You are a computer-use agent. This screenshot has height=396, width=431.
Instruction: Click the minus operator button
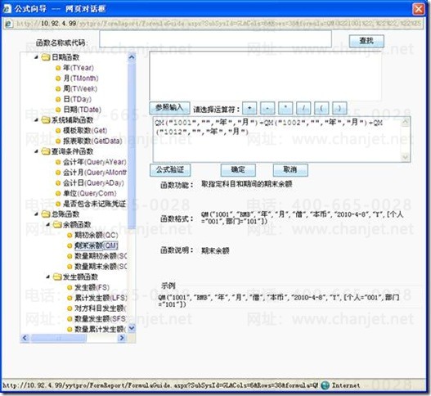267,108
